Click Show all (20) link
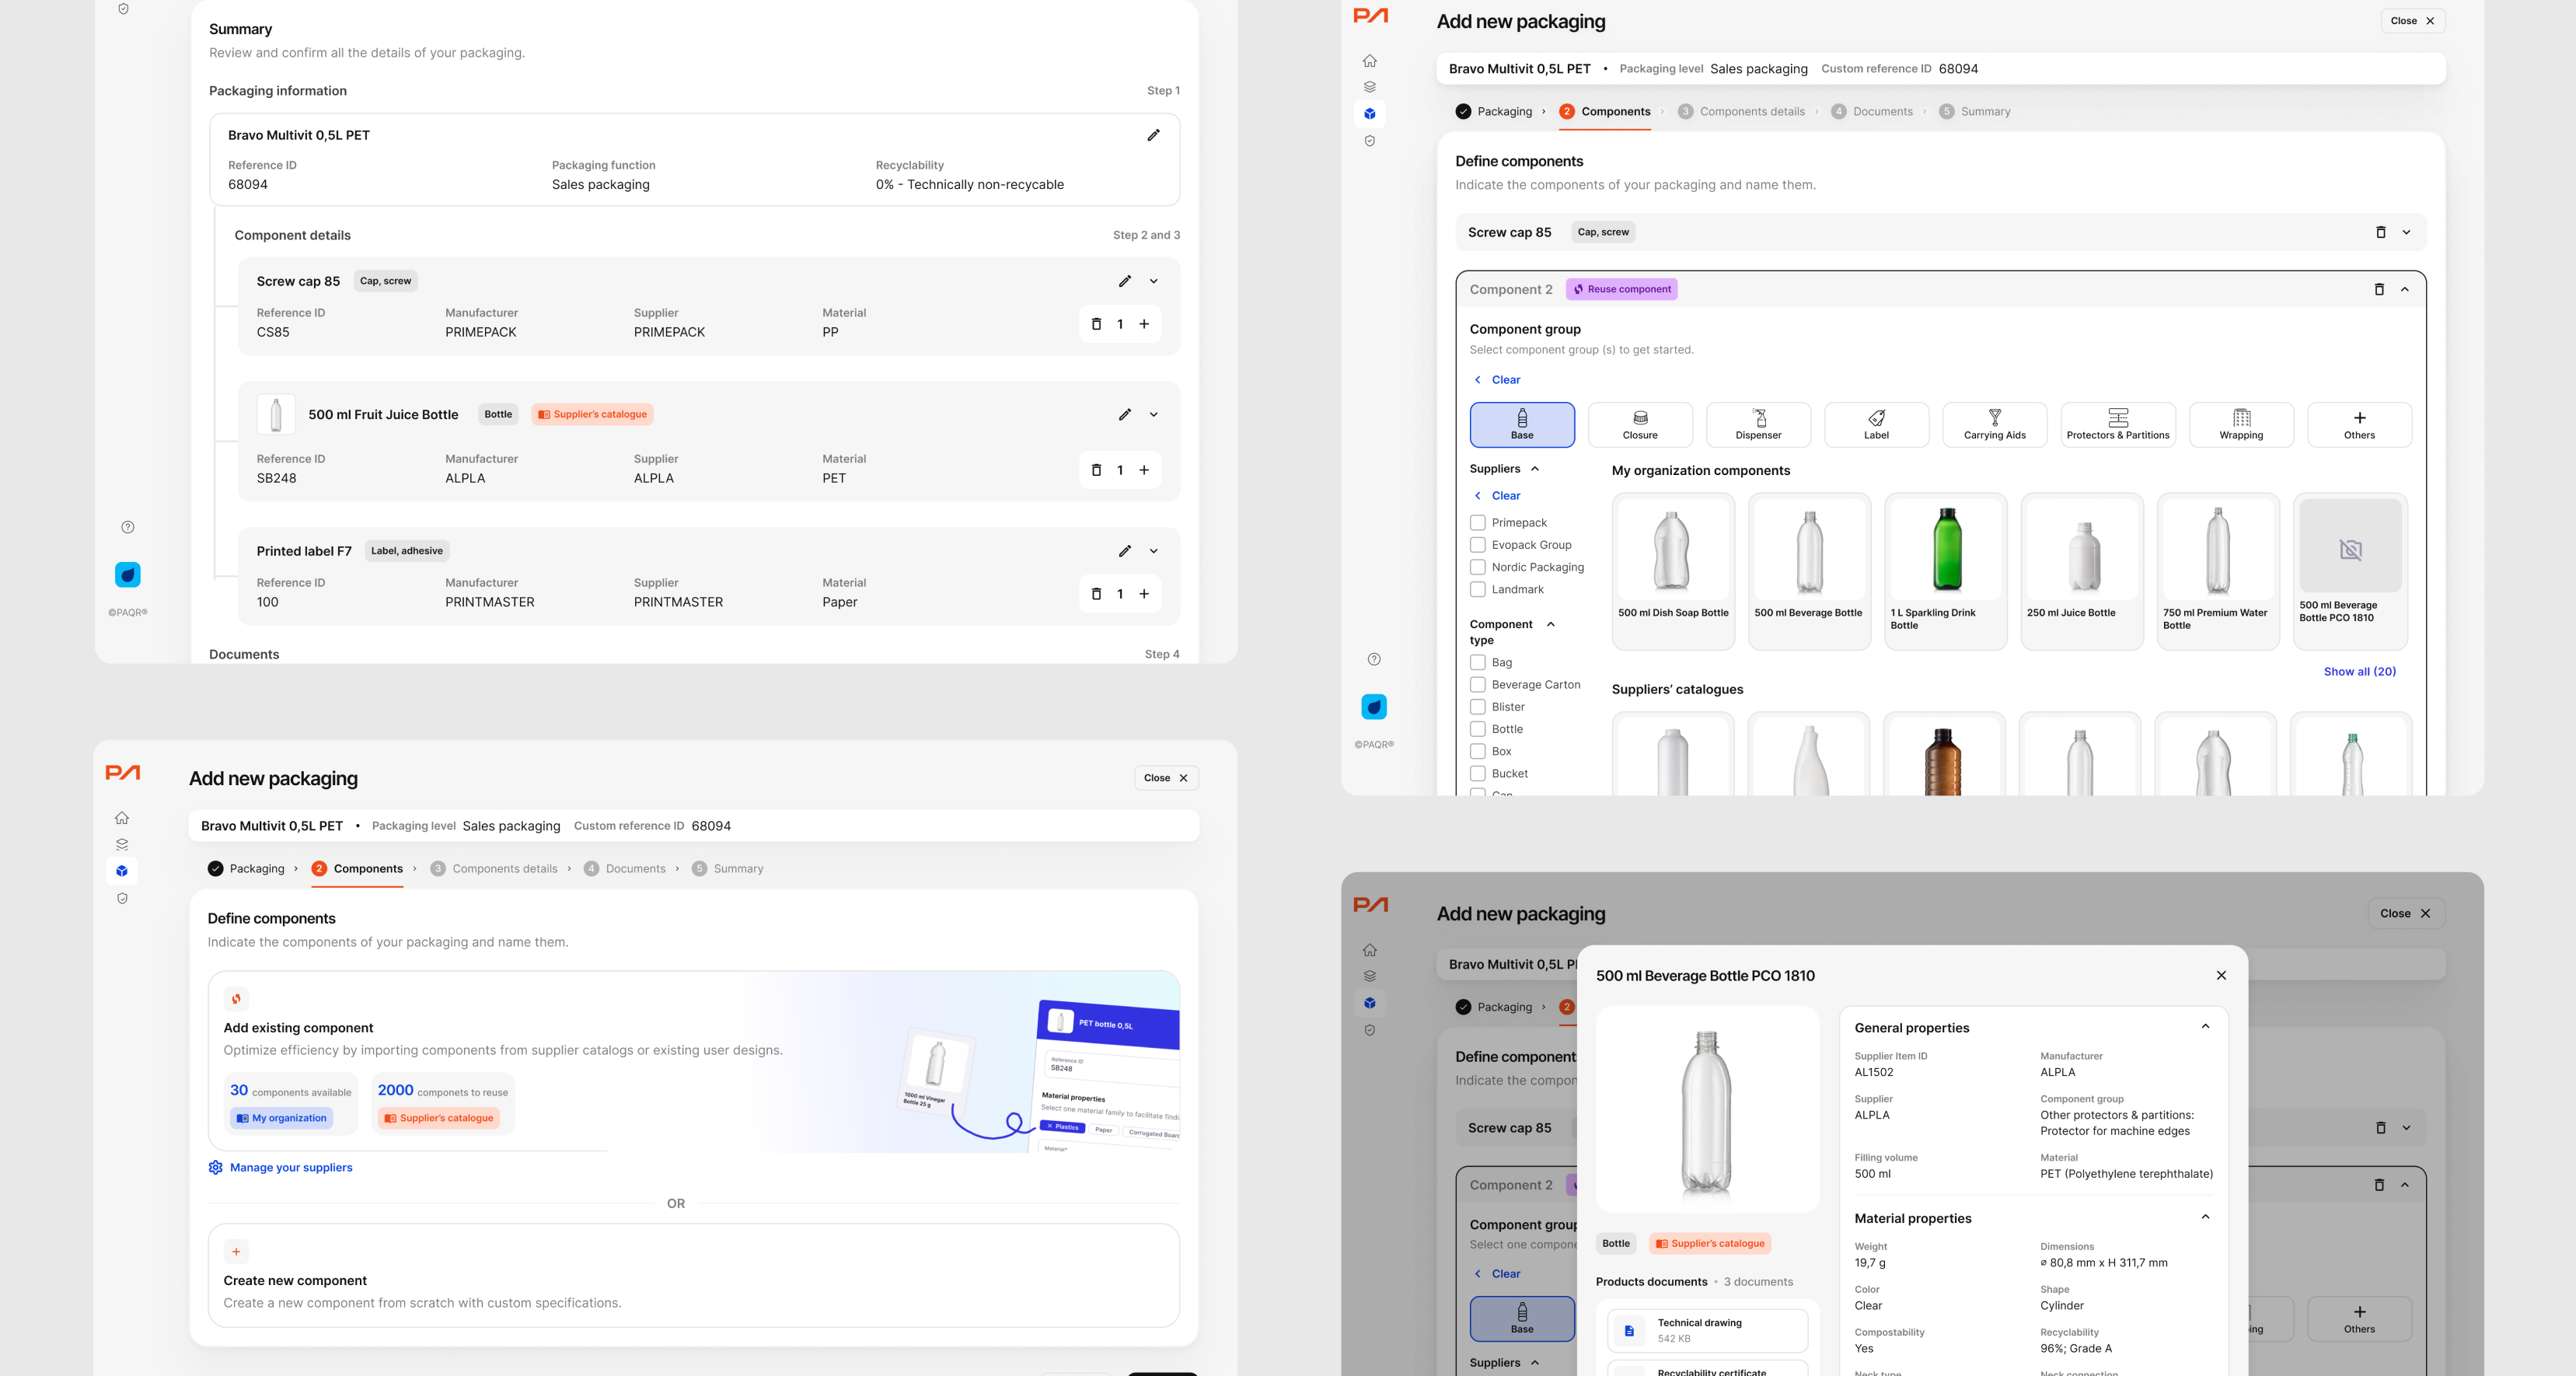The width and height of the screenshot is (2576, 1376). click(2359, 672)
